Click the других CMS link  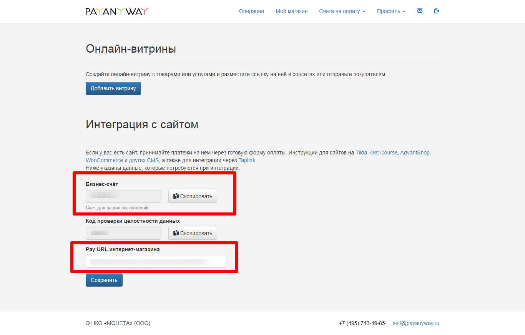point(145,160)
